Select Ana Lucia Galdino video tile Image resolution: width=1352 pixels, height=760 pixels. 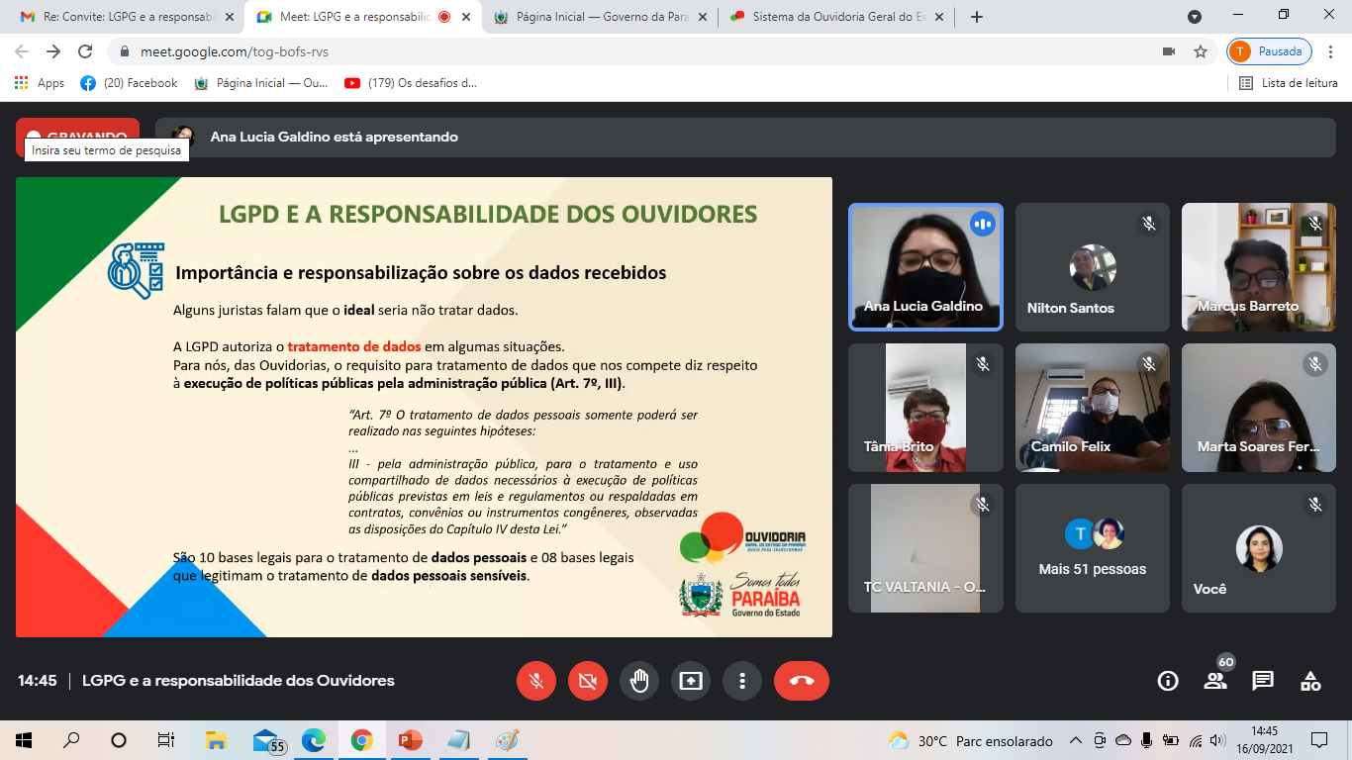click(925, 267)
